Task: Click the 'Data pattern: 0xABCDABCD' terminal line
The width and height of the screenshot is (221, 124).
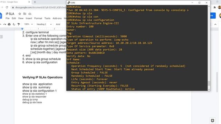Action: [x=86, y=53]
